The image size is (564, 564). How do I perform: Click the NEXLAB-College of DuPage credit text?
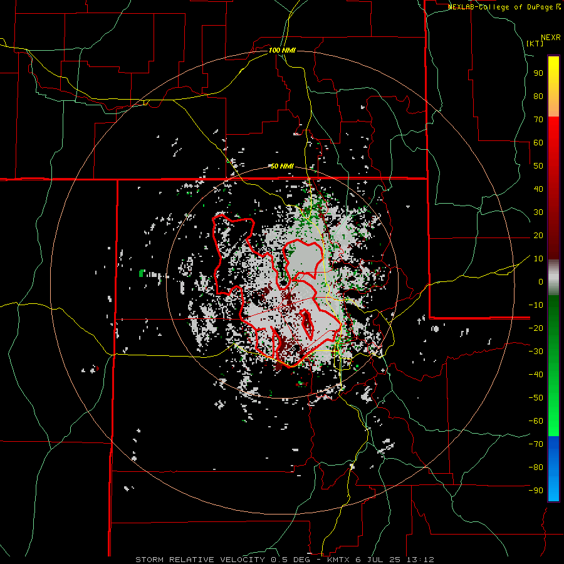pyautogui.click(x=500, y=7)
